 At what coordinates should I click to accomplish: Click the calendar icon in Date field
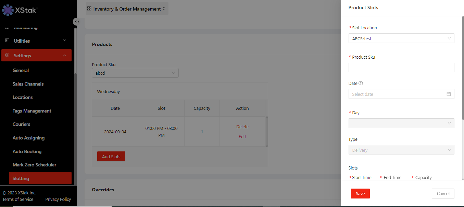click(449, 94)
